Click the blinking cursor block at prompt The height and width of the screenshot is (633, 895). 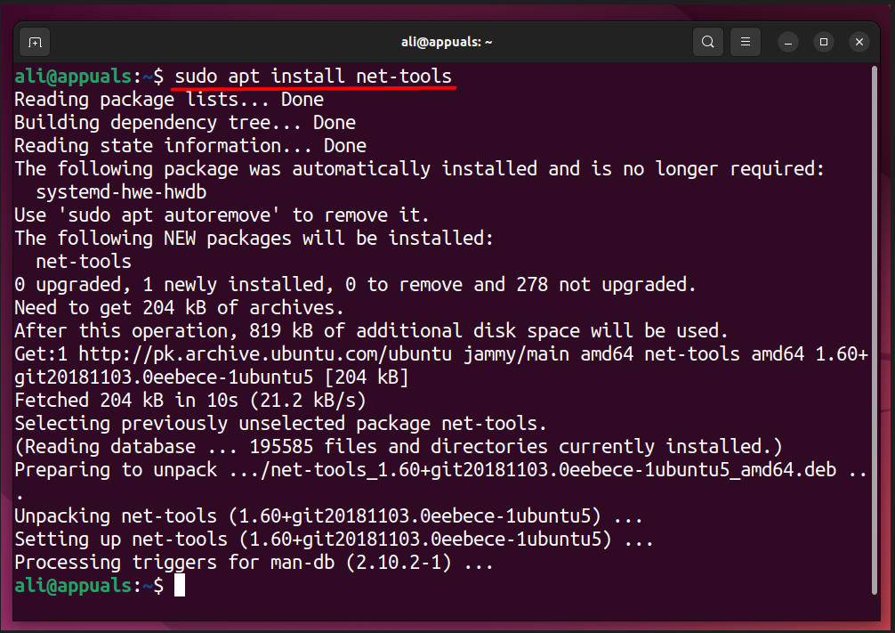coord(180,585)
